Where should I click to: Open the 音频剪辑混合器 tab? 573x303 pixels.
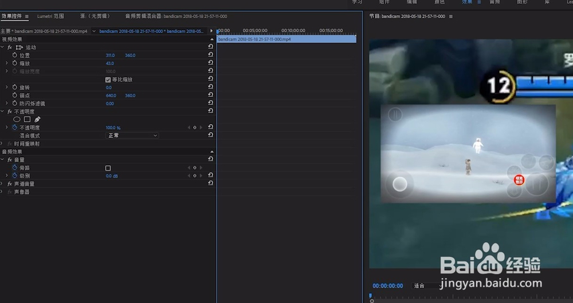[x=176, y=16]
